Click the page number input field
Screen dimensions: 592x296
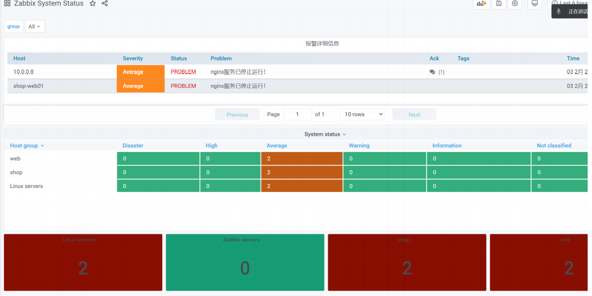click(297, 114)
